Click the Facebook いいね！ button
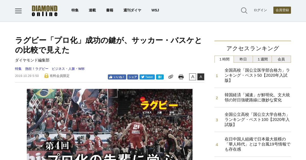This screenshot has width=306, height=160. pos(117,77)
